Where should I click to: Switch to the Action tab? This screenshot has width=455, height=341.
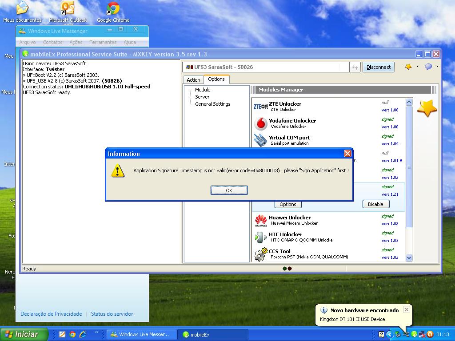[x=193, y=80]
